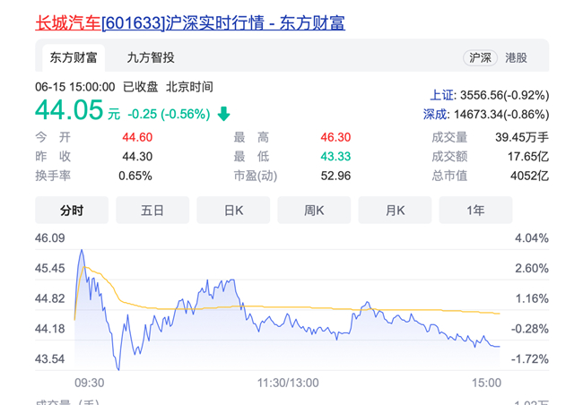Click the 昨收 value 44.30

click(137, 157)
